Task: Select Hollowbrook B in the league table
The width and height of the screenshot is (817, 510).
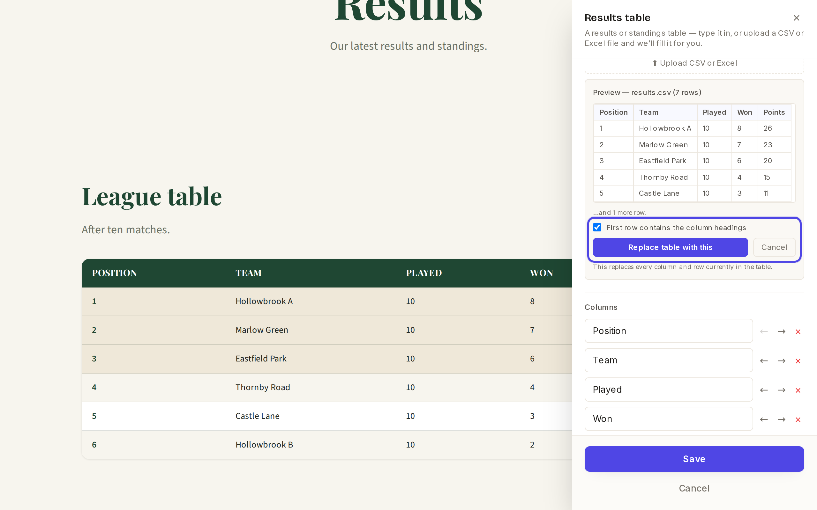Action: (x=264, y=445)
